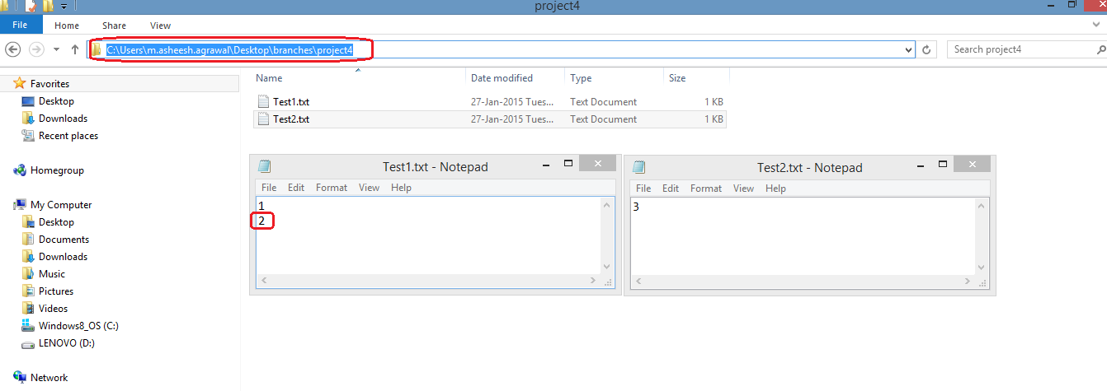Viewport: 1107px width, 391px height.
Task: Go back with the Explorer back arrow
Action: pyautogui.click(x=13, y=49)
